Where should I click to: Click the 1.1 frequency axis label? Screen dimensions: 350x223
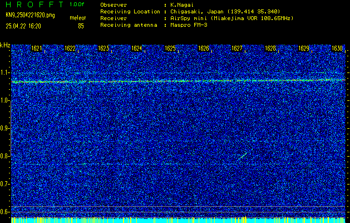pos(4,73)
